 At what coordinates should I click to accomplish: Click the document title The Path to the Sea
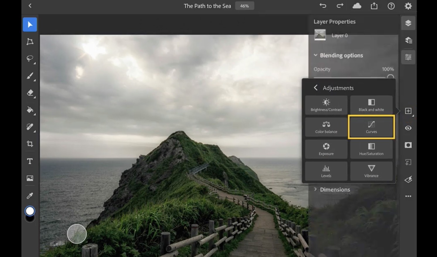pyautogui.click(x=207, y=6)
